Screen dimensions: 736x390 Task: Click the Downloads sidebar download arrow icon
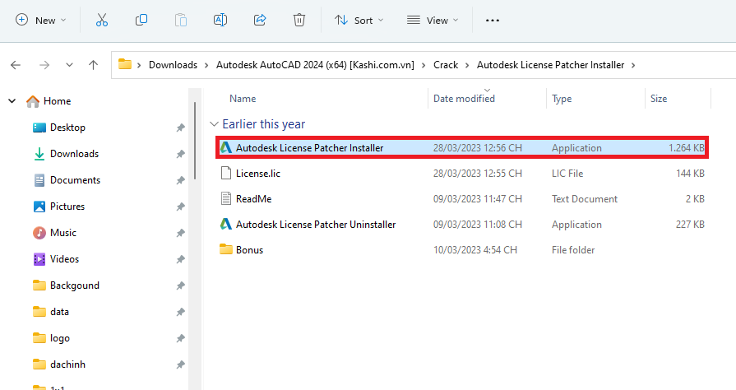(x=39, y=154)
